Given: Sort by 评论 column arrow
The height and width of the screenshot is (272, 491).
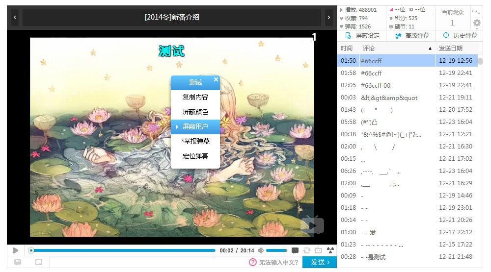Looking at the screenshot, I should tap(430, 49).
